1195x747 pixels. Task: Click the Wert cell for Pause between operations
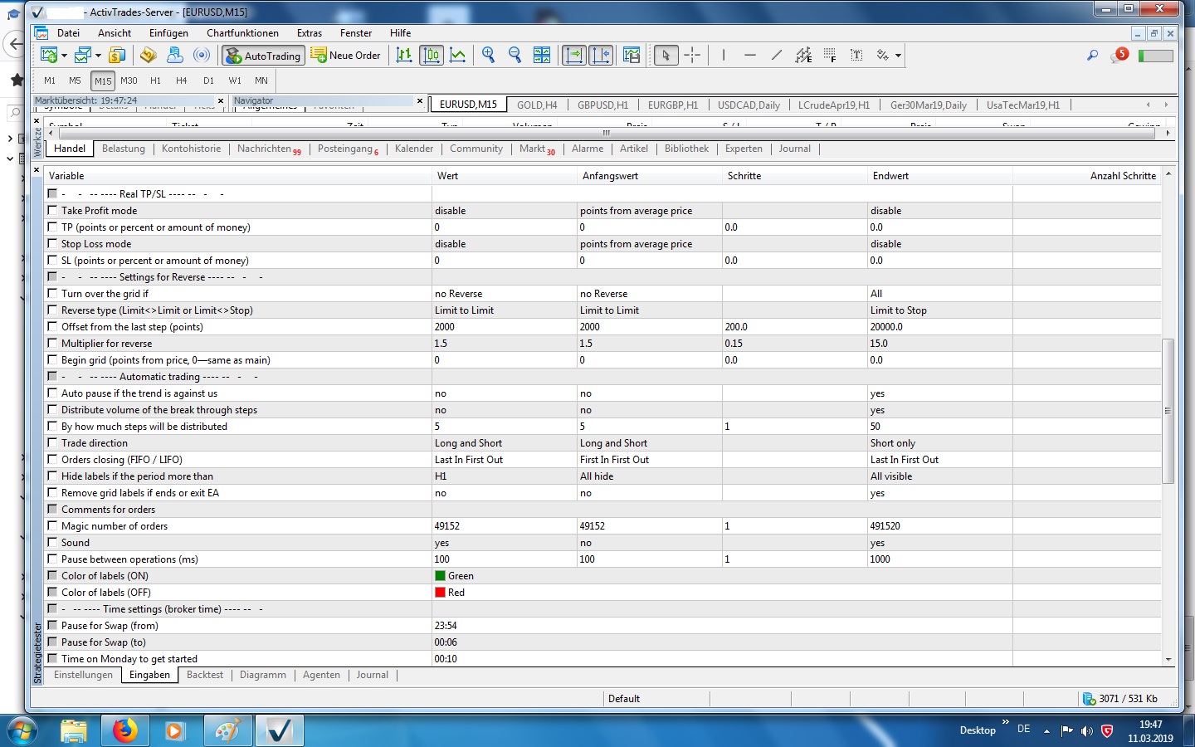click(x=504, y=559)
